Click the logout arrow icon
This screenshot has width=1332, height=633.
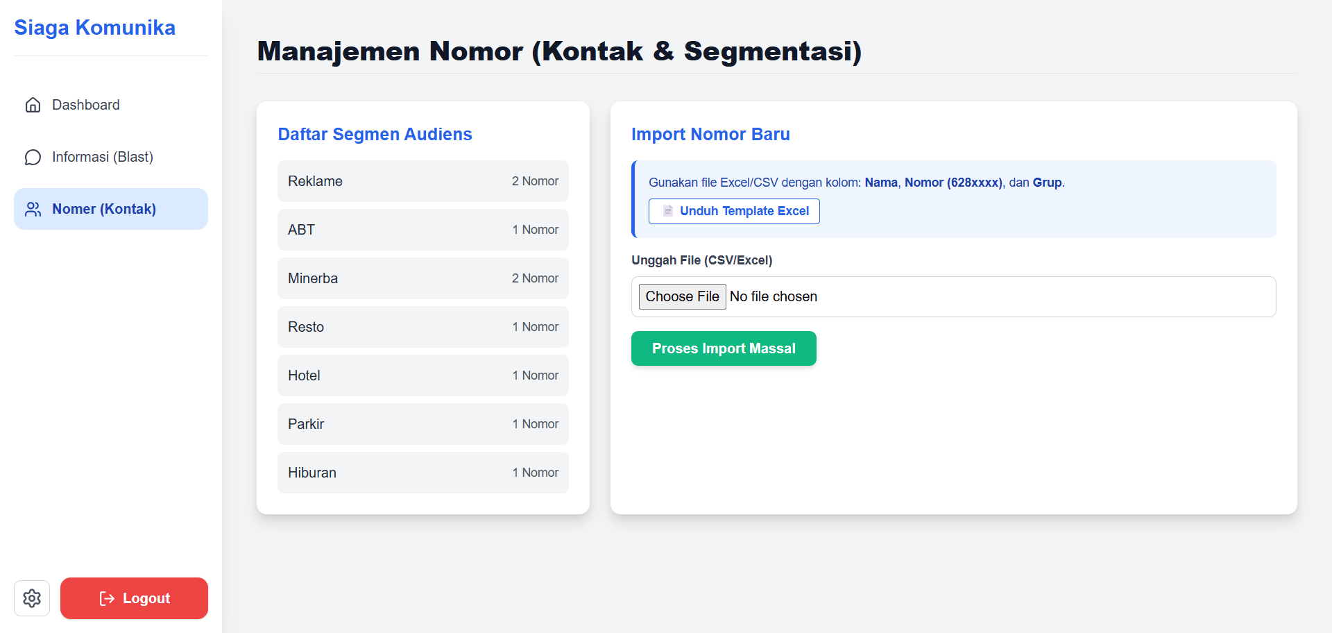pyautogui.click(x=107, y=598)
